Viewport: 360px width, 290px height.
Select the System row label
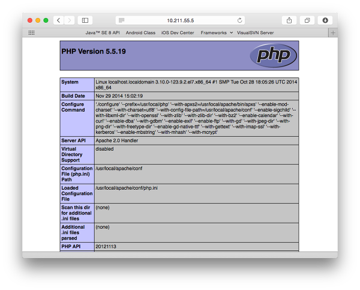click(x=70, y=82)
